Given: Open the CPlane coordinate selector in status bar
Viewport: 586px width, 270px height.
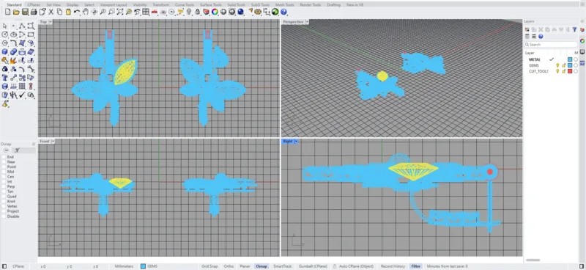Looking at the screenshot, I should [x=18, y=266].
